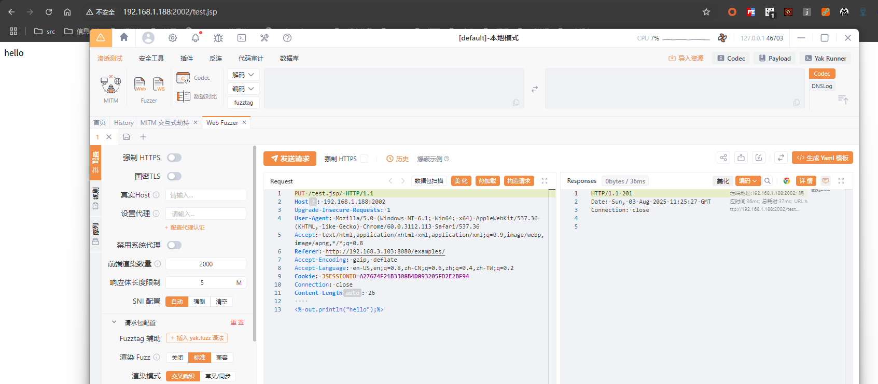Click the MITM hijack tool icon
The height and width of the screenshot is (384, 878).
(x=110, y=84)
